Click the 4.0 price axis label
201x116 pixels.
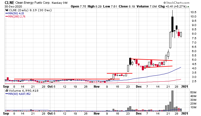(194, 68)
